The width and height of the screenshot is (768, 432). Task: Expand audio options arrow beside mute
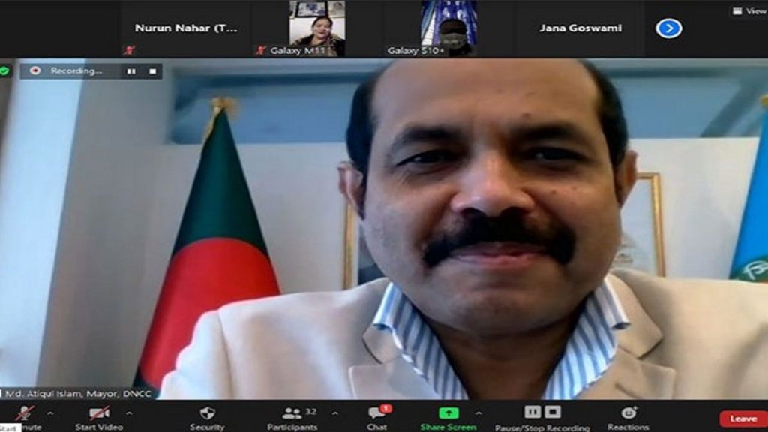point(50,413)
